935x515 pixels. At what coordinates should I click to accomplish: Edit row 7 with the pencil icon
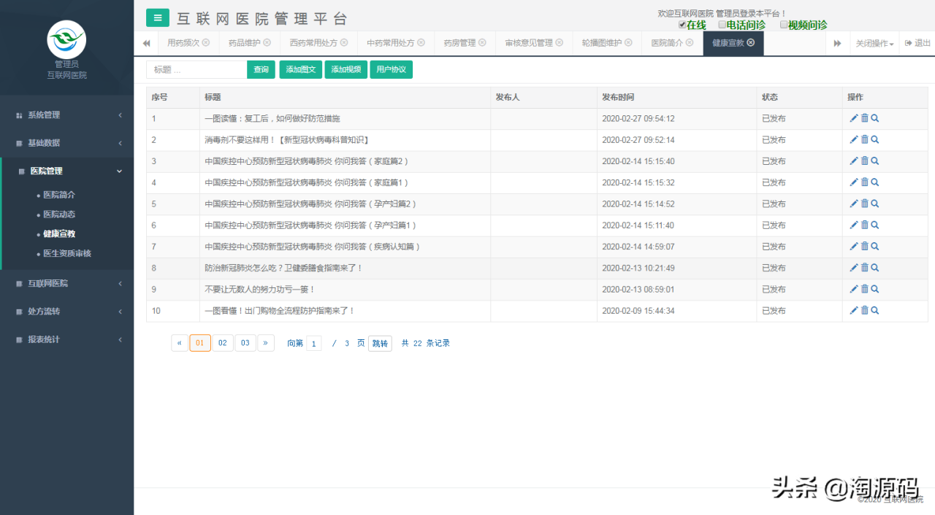854,247
